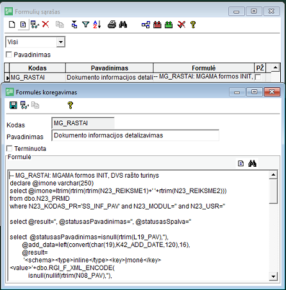Sort by Kodas column header
Image resolution: width=286 pixels, height=290 pixels.
point(37,68)
